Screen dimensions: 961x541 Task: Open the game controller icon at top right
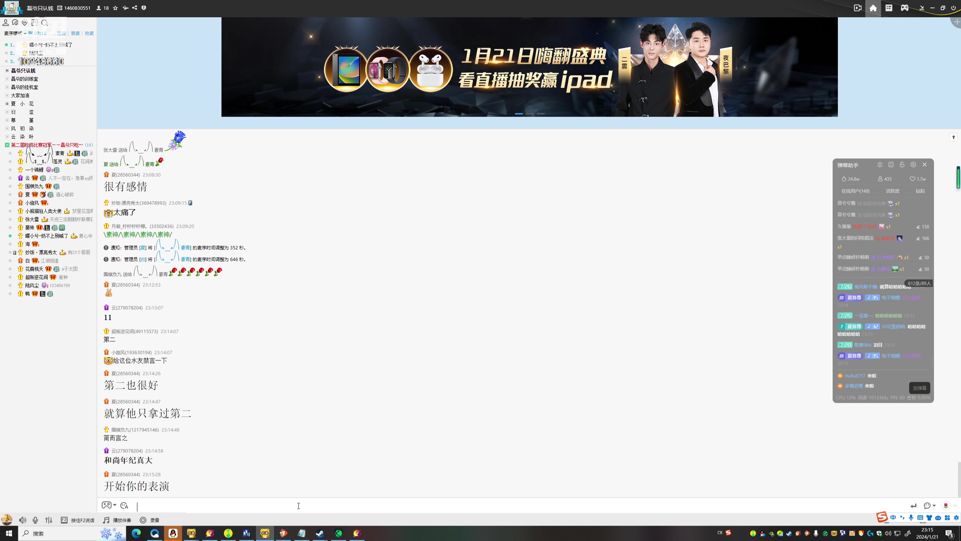coord(905,8)
